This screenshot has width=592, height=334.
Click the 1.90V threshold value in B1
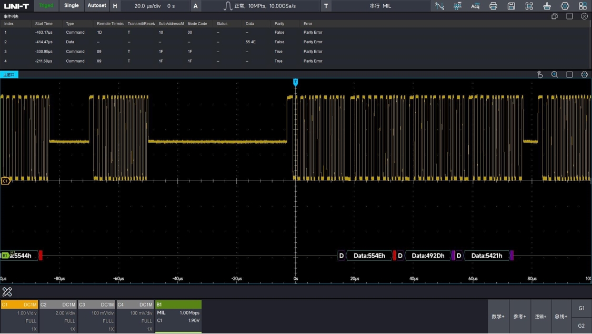click(194, 320)
